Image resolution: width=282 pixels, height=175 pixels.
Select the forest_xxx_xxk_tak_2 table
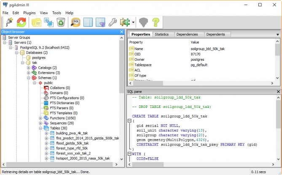pyautogui.click(x=73, y=153)
